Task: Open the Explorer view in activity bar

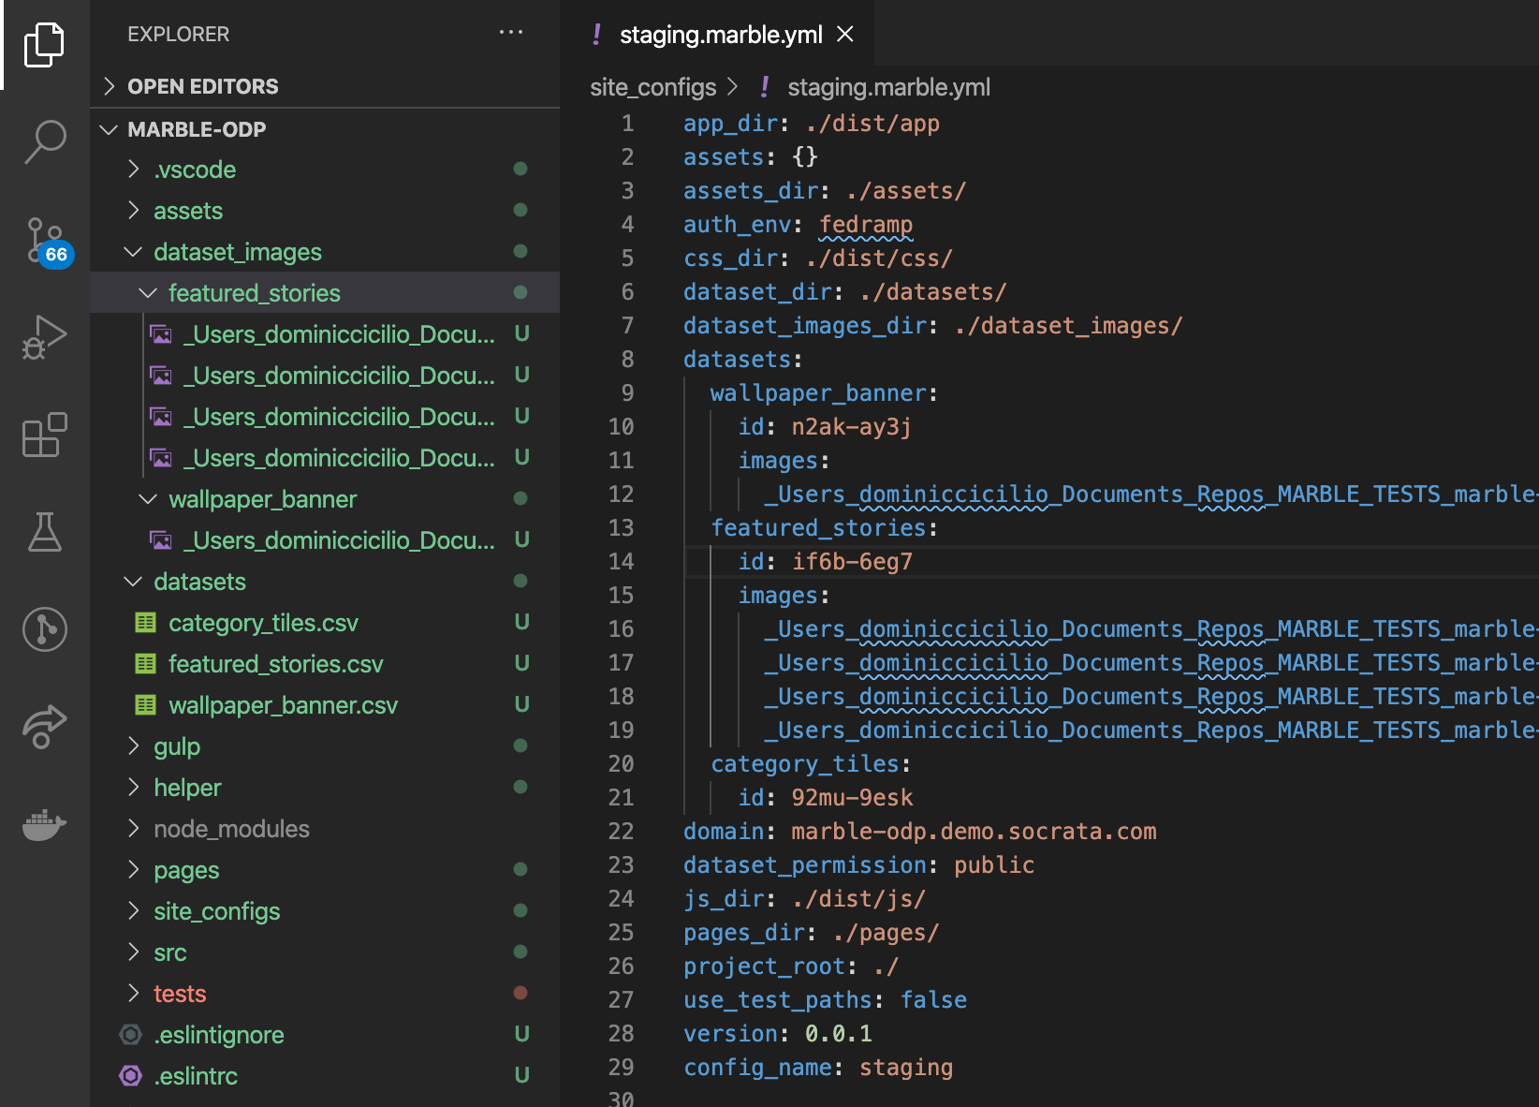Action: pyautogui.click(x=44, y=45)
